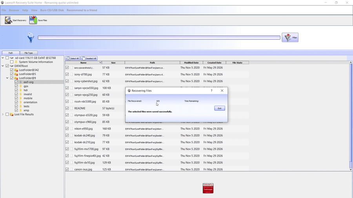Click the sd-card drive icon in tree
This screenshot has height=198, width=353.
12,58
